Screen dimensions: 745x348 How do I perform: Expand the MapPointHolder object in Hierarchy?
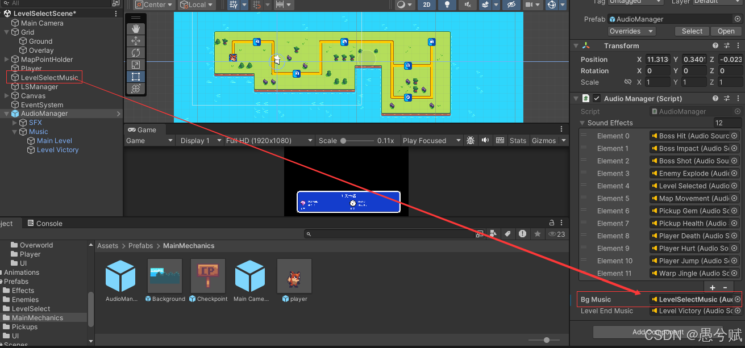[x=7, y=60]
